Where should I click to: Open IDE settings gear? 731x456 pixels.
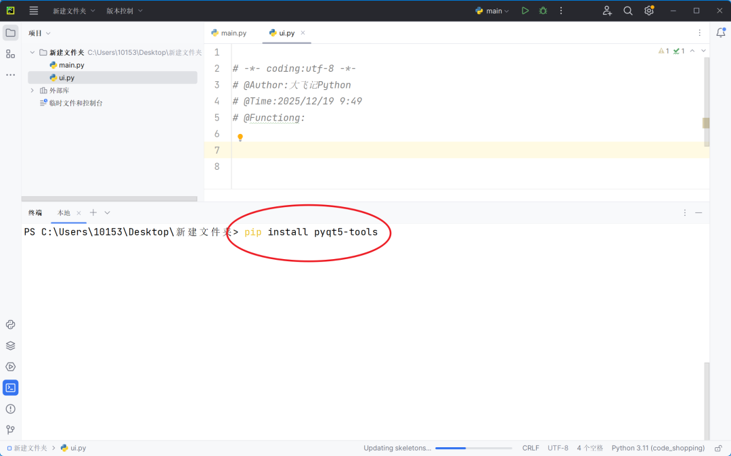(x=649, y=11)
